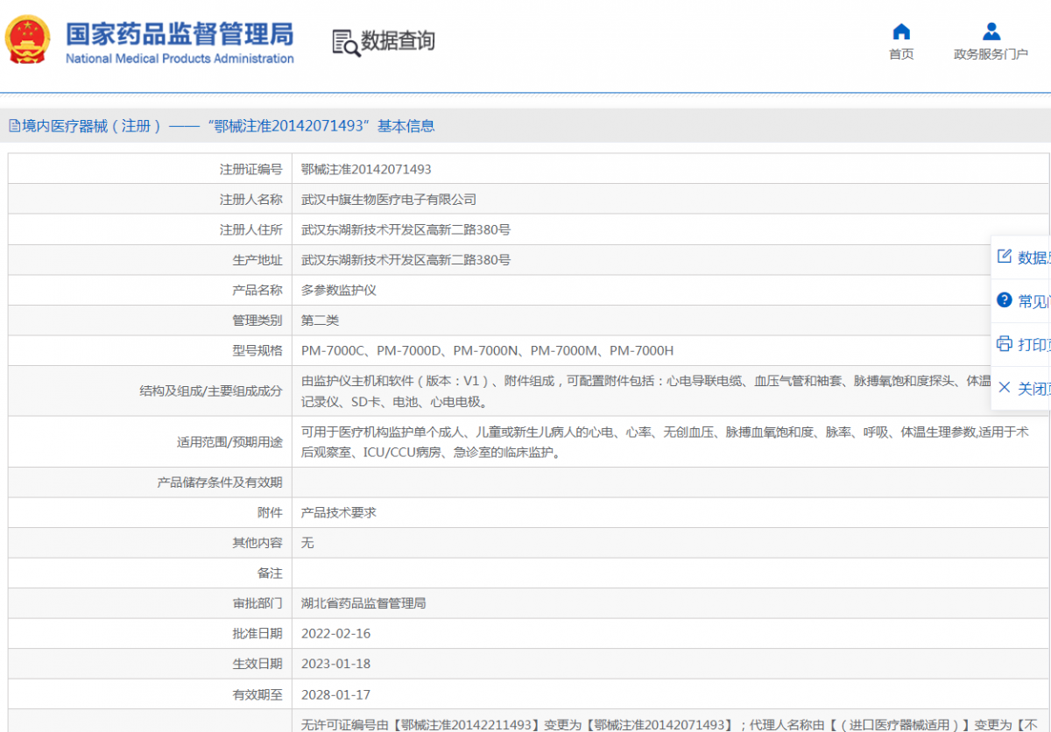
Task: Click product name 多参数监护仪
Action: (x=339, y=290)
